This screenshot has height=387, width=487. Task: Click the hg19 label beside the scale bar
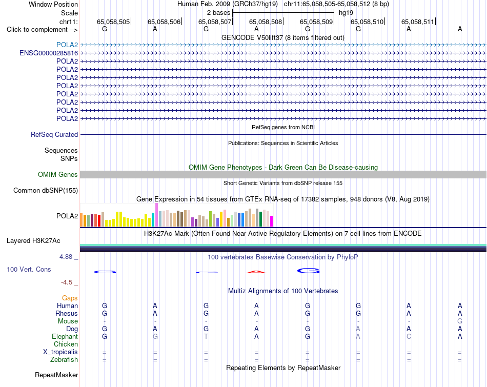pos(346,13)
